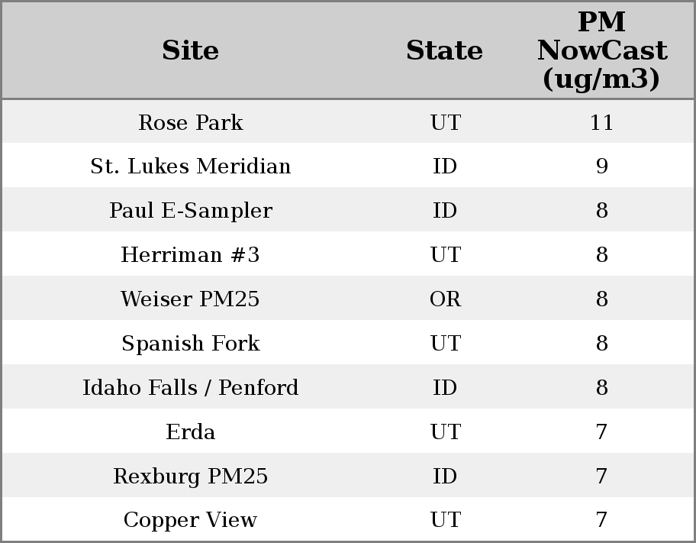Click the State column header

(444, 50)
